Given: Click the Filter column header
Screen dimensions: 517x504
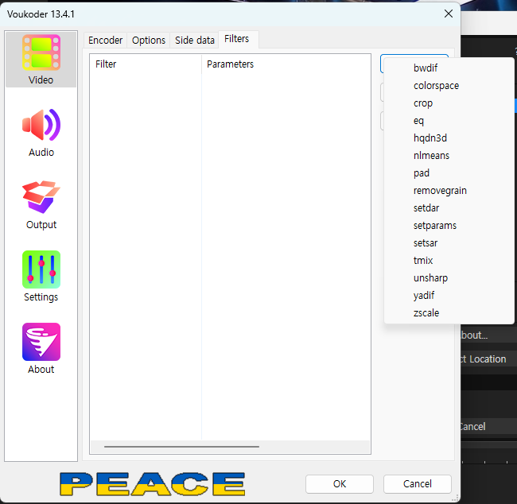Looking at the screenshot, I should (x=146, y=64).
